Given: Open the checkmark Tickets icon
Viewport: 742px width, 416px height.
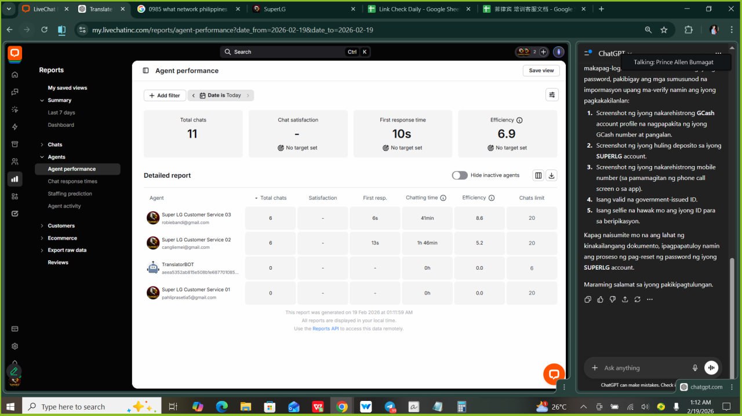Looking at the screenshot, I should pos(15,213).
